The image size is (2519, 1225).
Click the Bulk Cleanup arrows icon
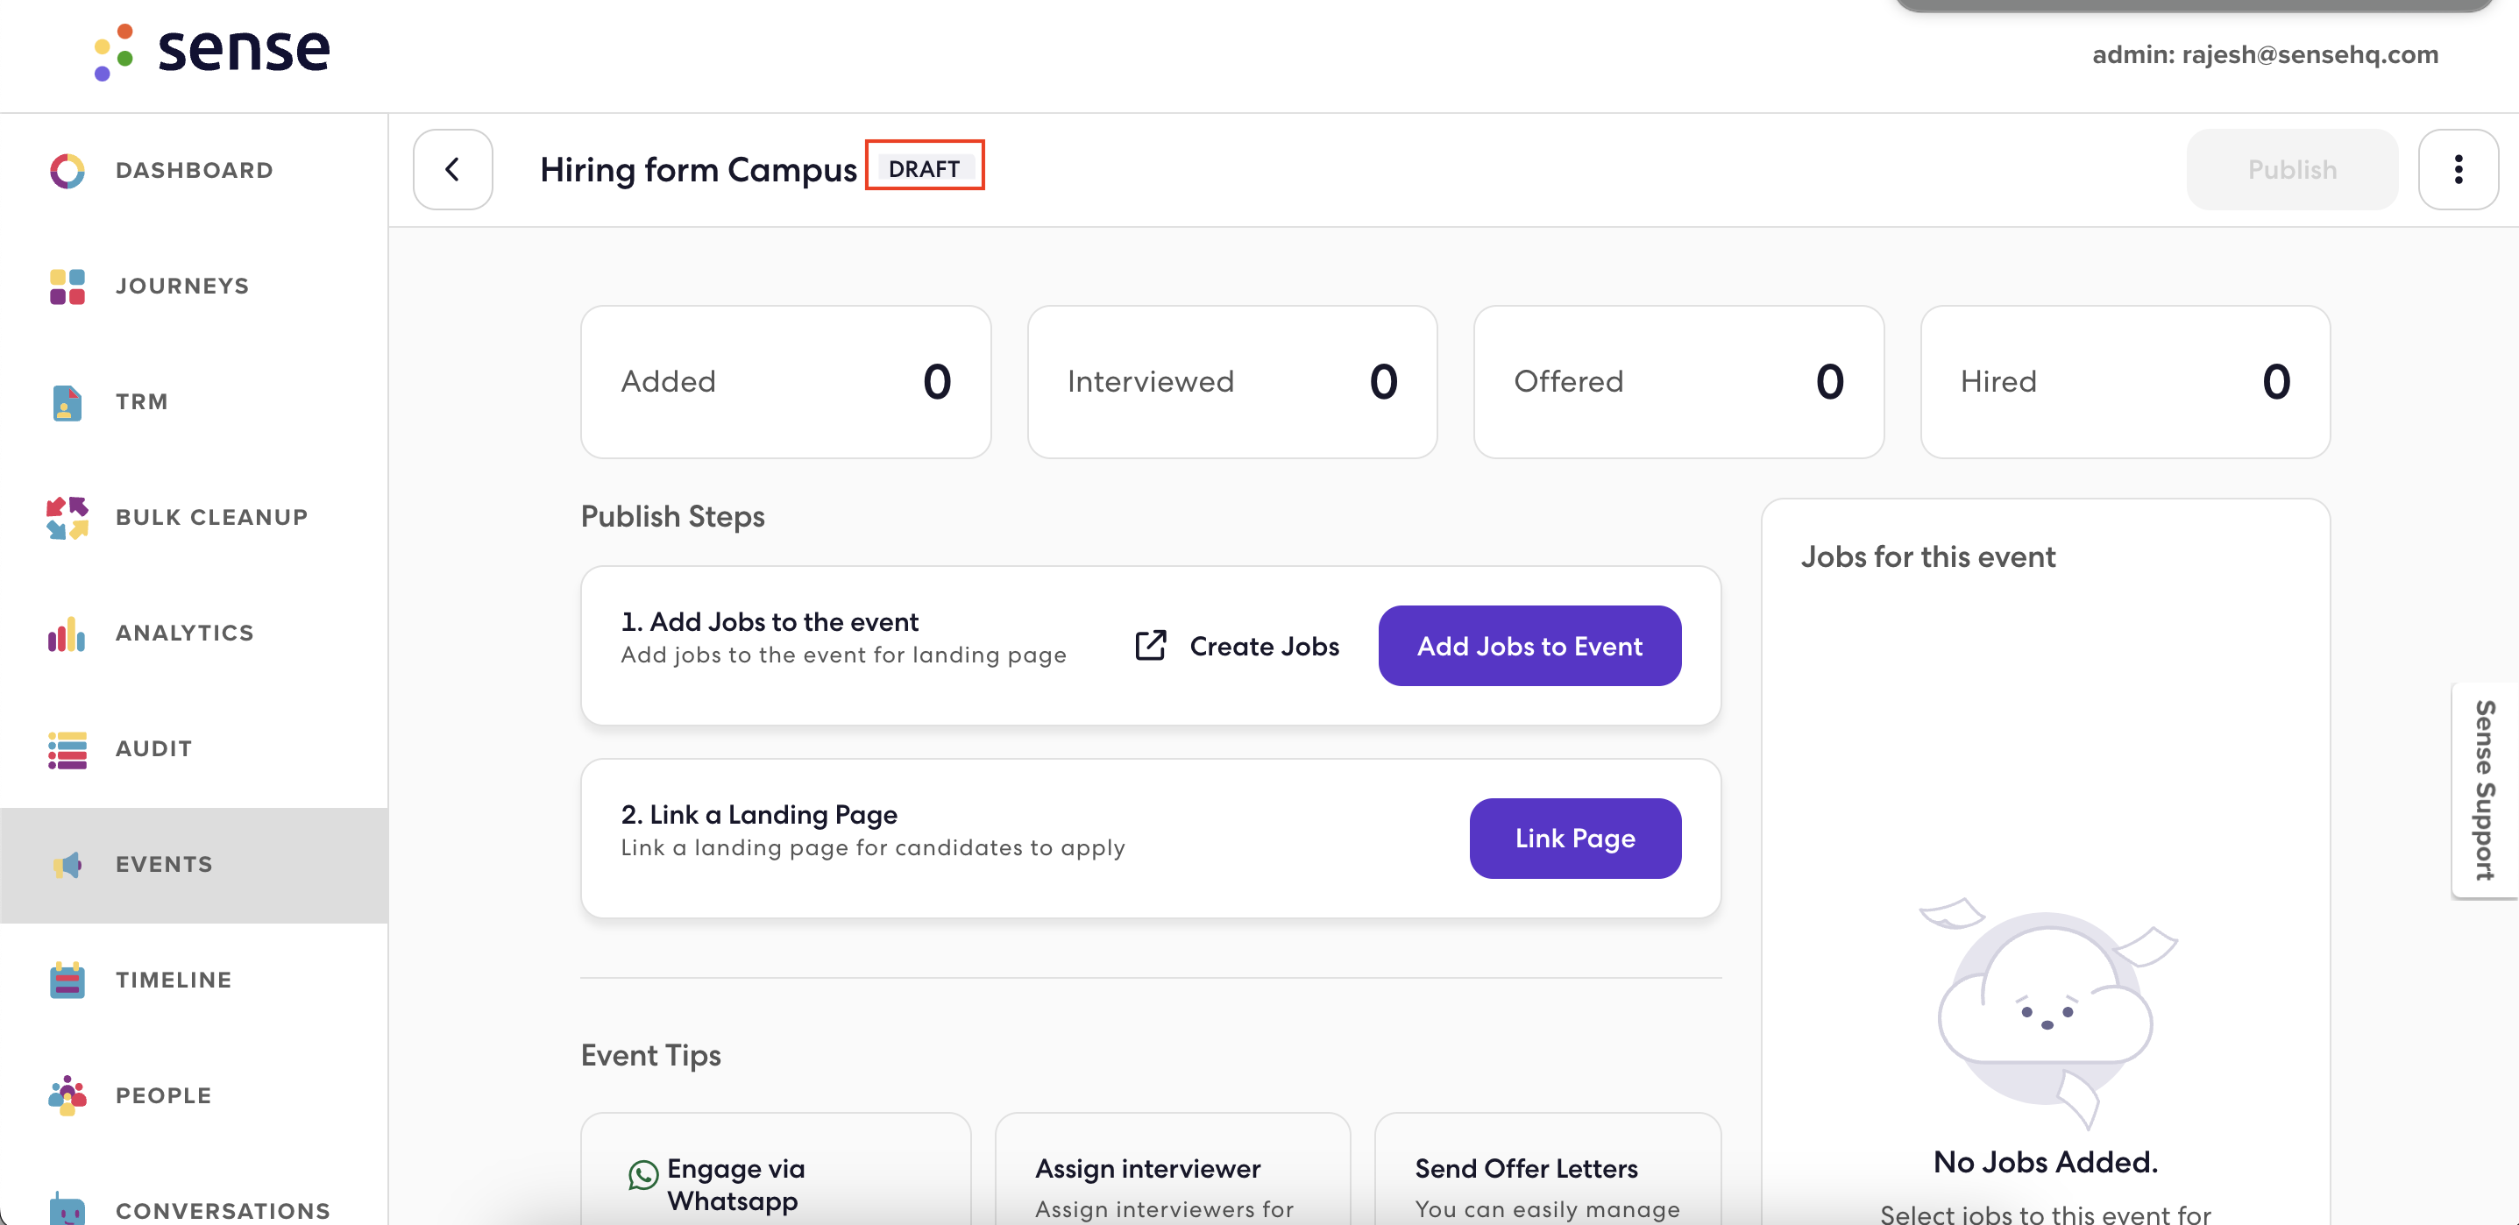click(x=67, y=517)
